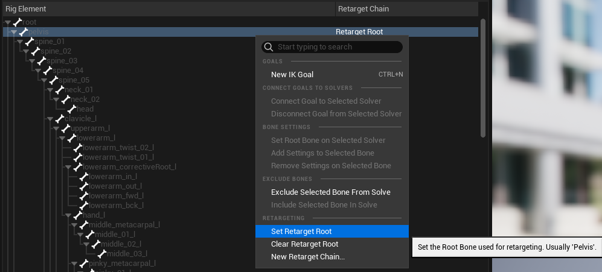Click the bone icon next to head
602x272 pixels.
point(71,109)
